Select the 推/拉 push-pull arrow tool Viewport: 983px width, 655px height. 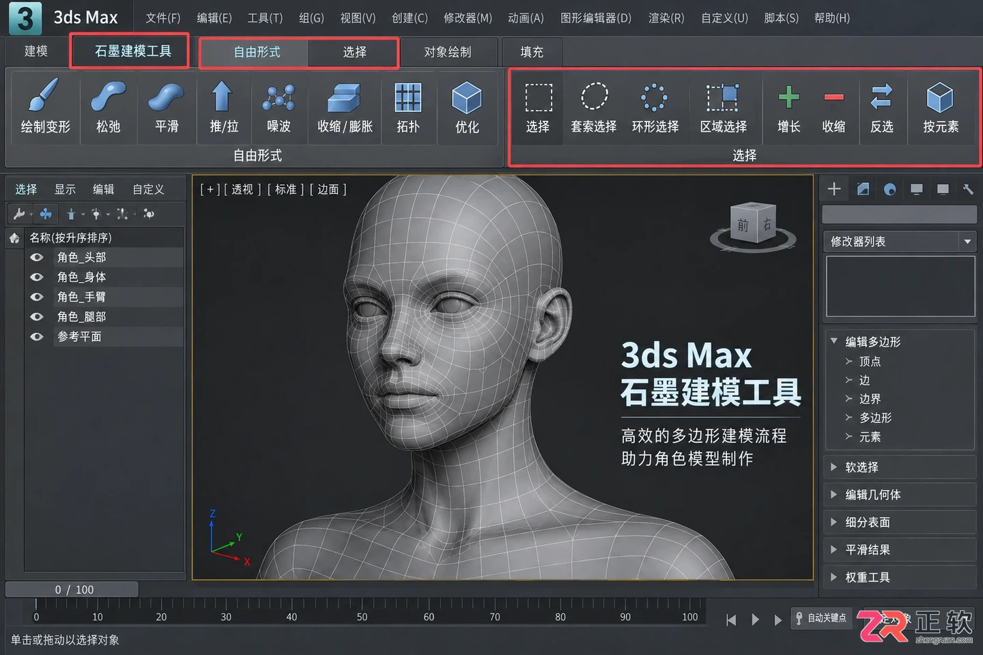224,106
